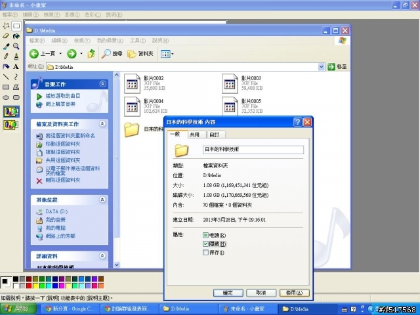Choose the transparent selection mode option in Paint
The height and width of the screenshot is (315, 420).
coord(11,125)
